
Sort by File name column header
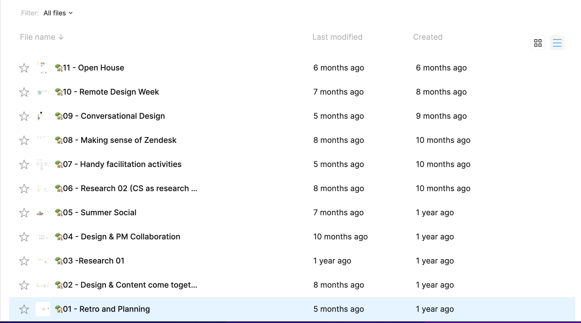38,37
